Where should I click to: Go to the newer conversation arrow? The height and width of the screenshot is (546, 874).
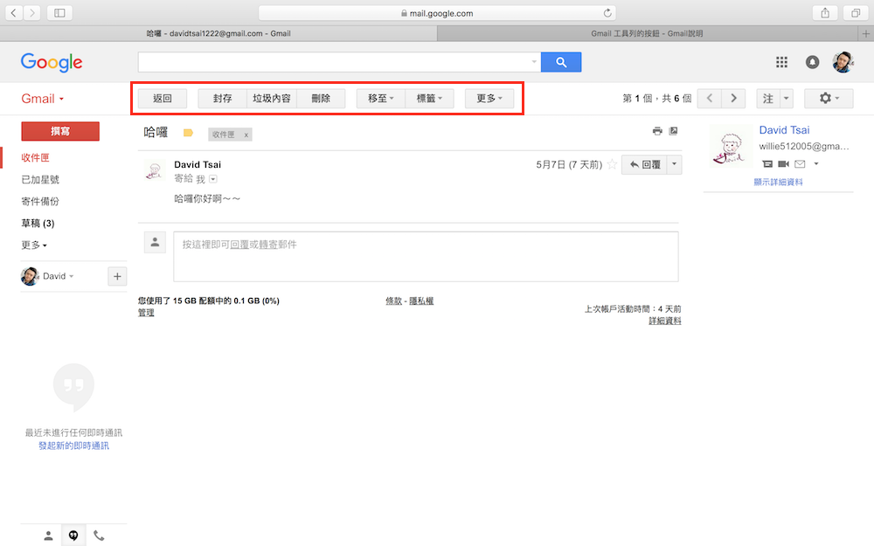click(x=710, y=98)
